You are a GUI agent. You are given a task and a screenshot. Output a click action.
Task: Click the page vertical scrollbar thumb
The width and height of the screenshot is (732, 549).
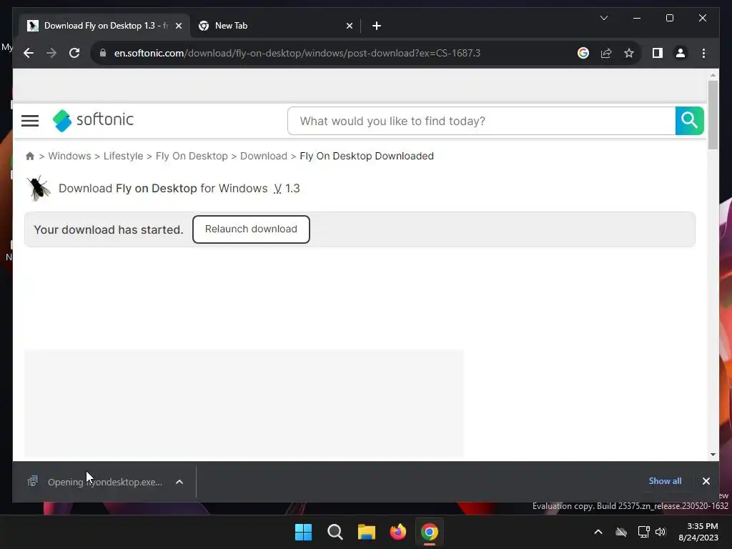point(713,115)
